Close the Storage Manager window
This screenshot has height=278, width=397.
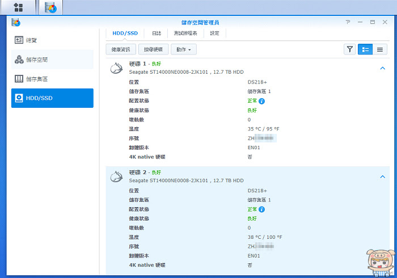[385, 22]
